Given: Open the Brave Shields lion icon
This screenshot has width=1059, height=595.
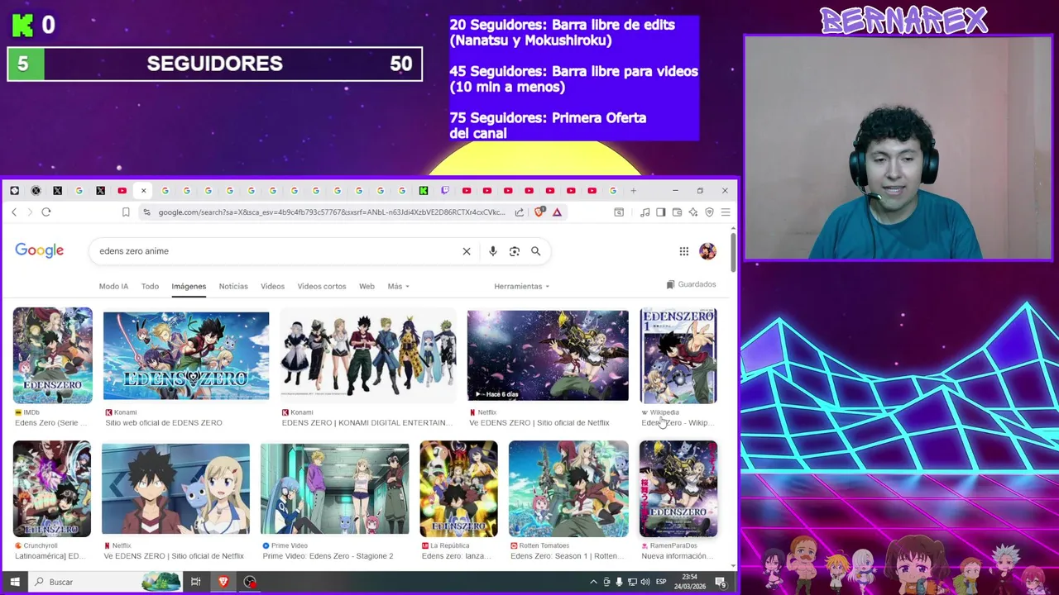Looking at the screenshot, I should (539, 212).
